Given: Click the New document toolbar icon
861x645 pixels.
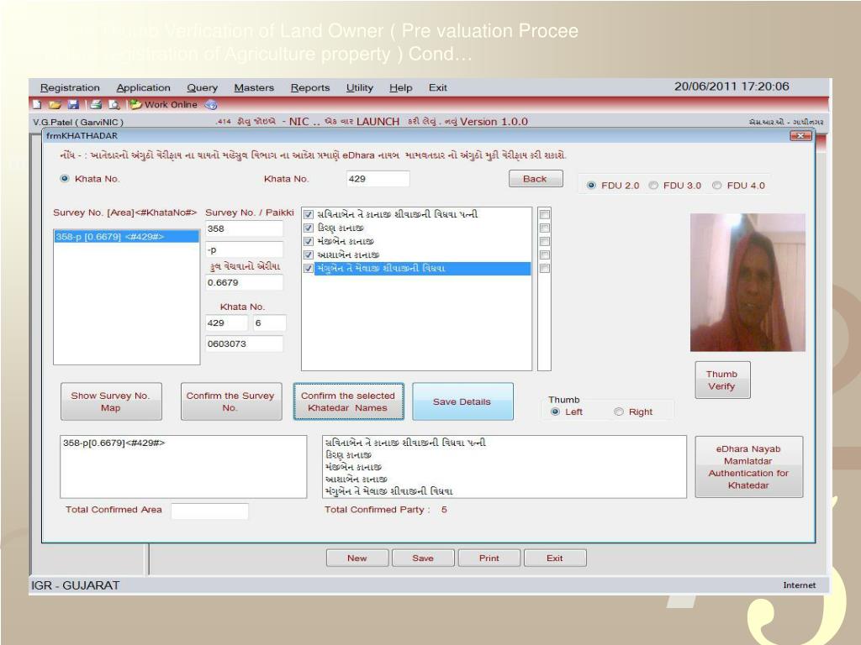Looking at the screenshot, I should click(37, 104).
